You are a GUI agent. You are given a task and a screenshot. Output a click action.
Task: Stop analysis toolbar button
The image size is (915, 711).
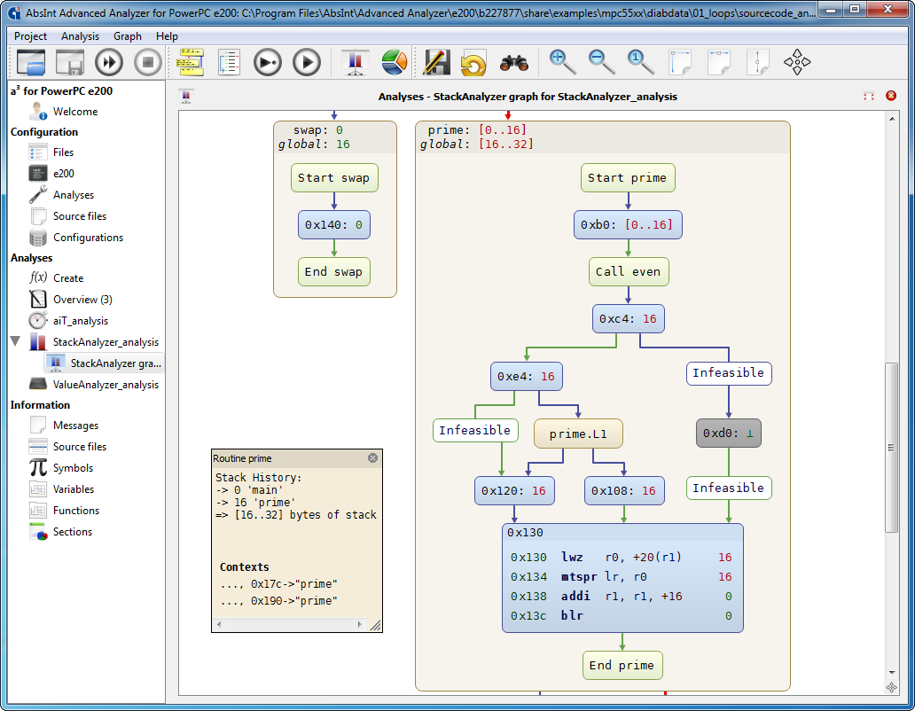[x=148, y=62]
